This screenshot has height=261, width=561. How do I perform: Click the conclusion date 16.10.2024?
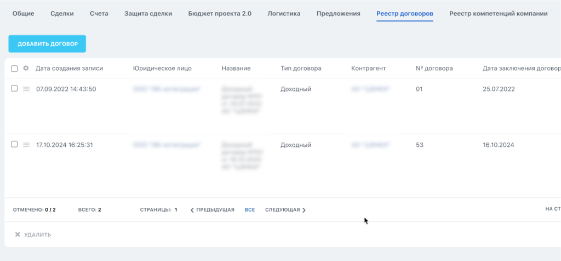click(499, 145)
